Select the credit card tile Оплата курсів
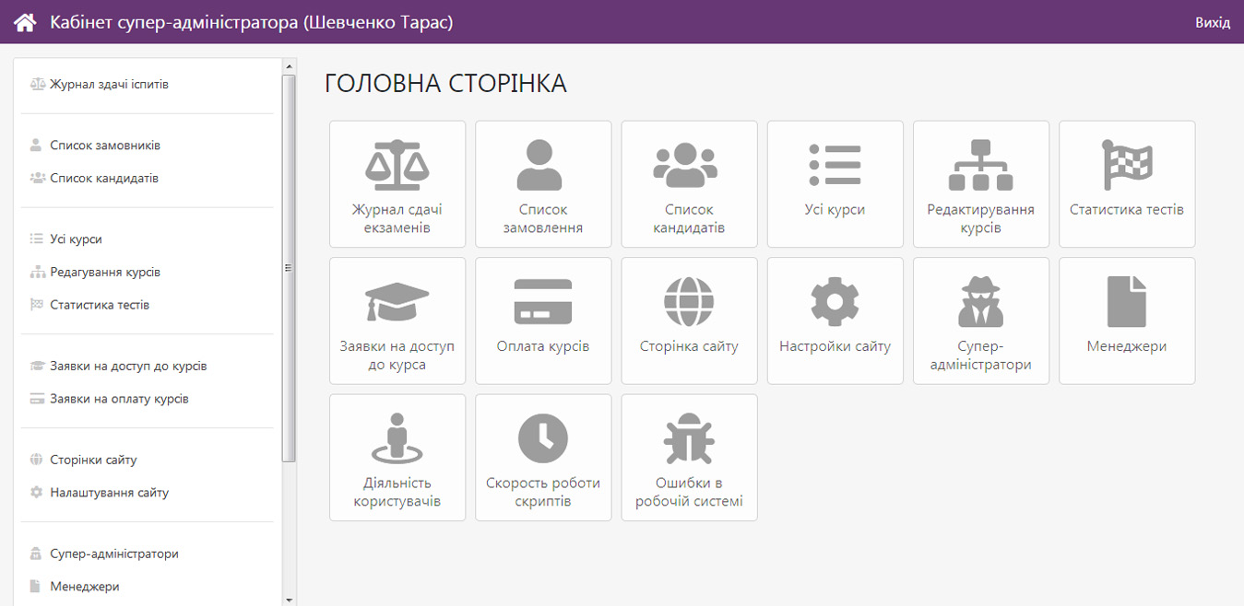Screen dimensions: 1244x606 click(543, 320)
